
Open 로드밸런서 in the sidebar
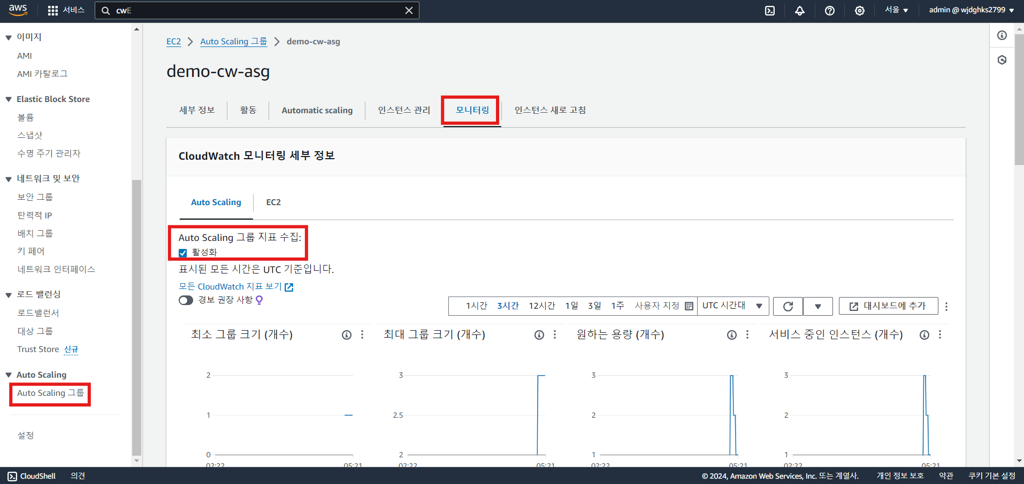click(x=38, y=313)
